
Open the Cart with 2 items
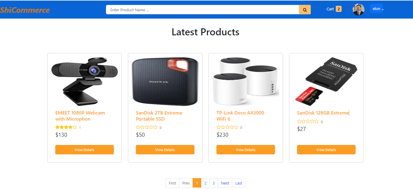pyautogui.click(x=334, y=9)
